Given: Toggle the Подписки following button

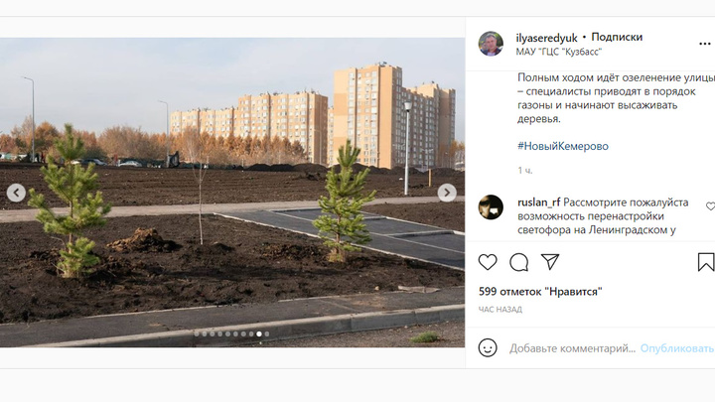Looking at the screenshot, I should (617, 37).
